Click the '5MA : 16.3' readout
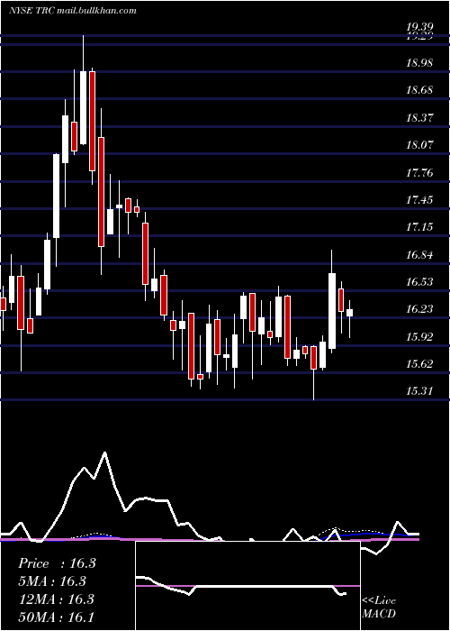 52,581
